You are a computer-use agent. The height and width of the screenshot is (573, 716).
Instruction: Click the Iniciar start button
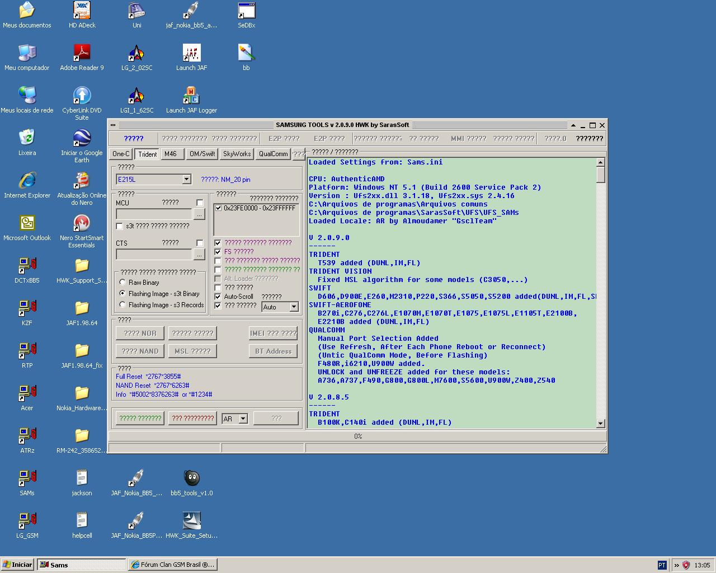[17, 565]
